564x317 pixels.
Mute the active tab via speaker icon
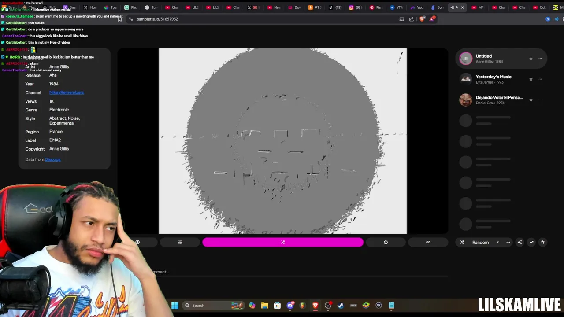[452, 7]
